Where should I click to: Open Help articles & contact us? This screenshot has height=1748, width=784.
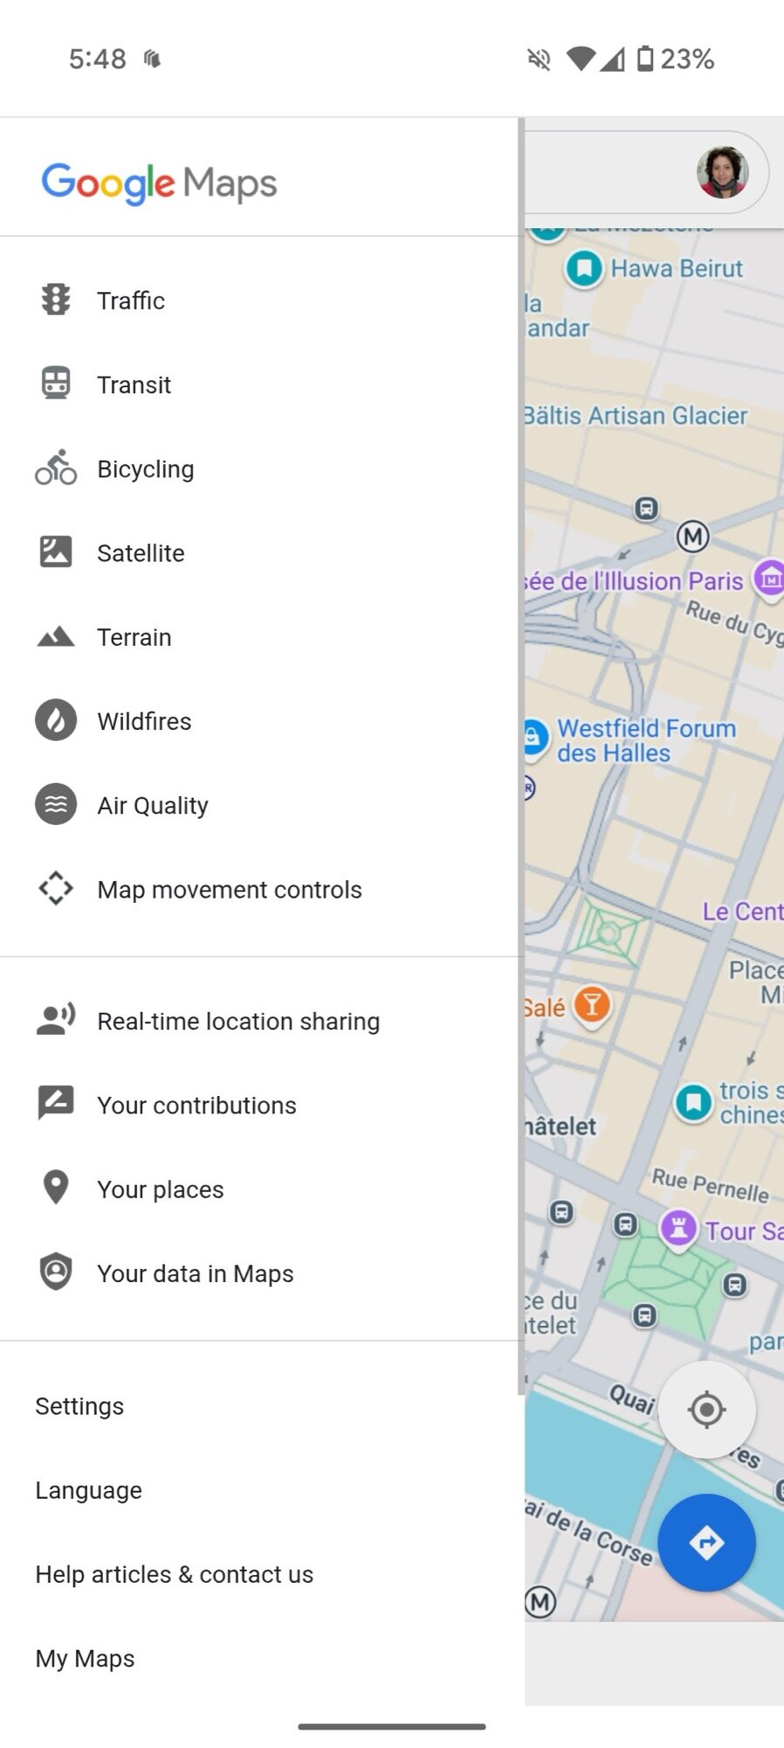point(174,1574)
